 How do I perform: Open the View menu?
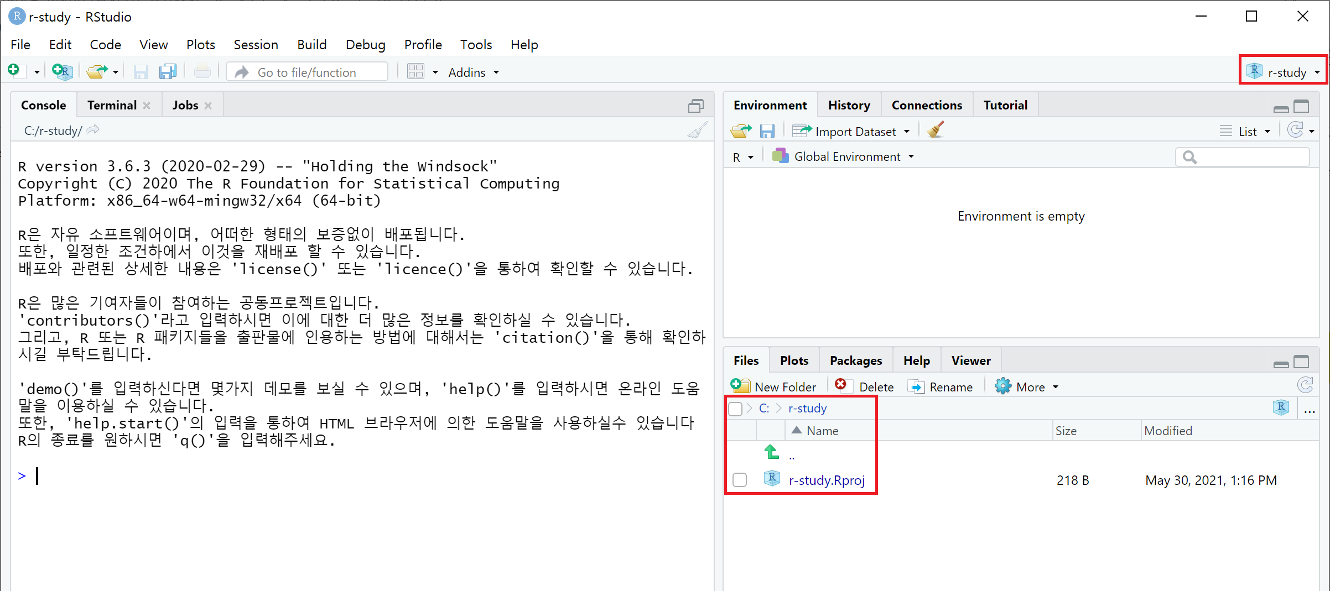pos(153,45)
